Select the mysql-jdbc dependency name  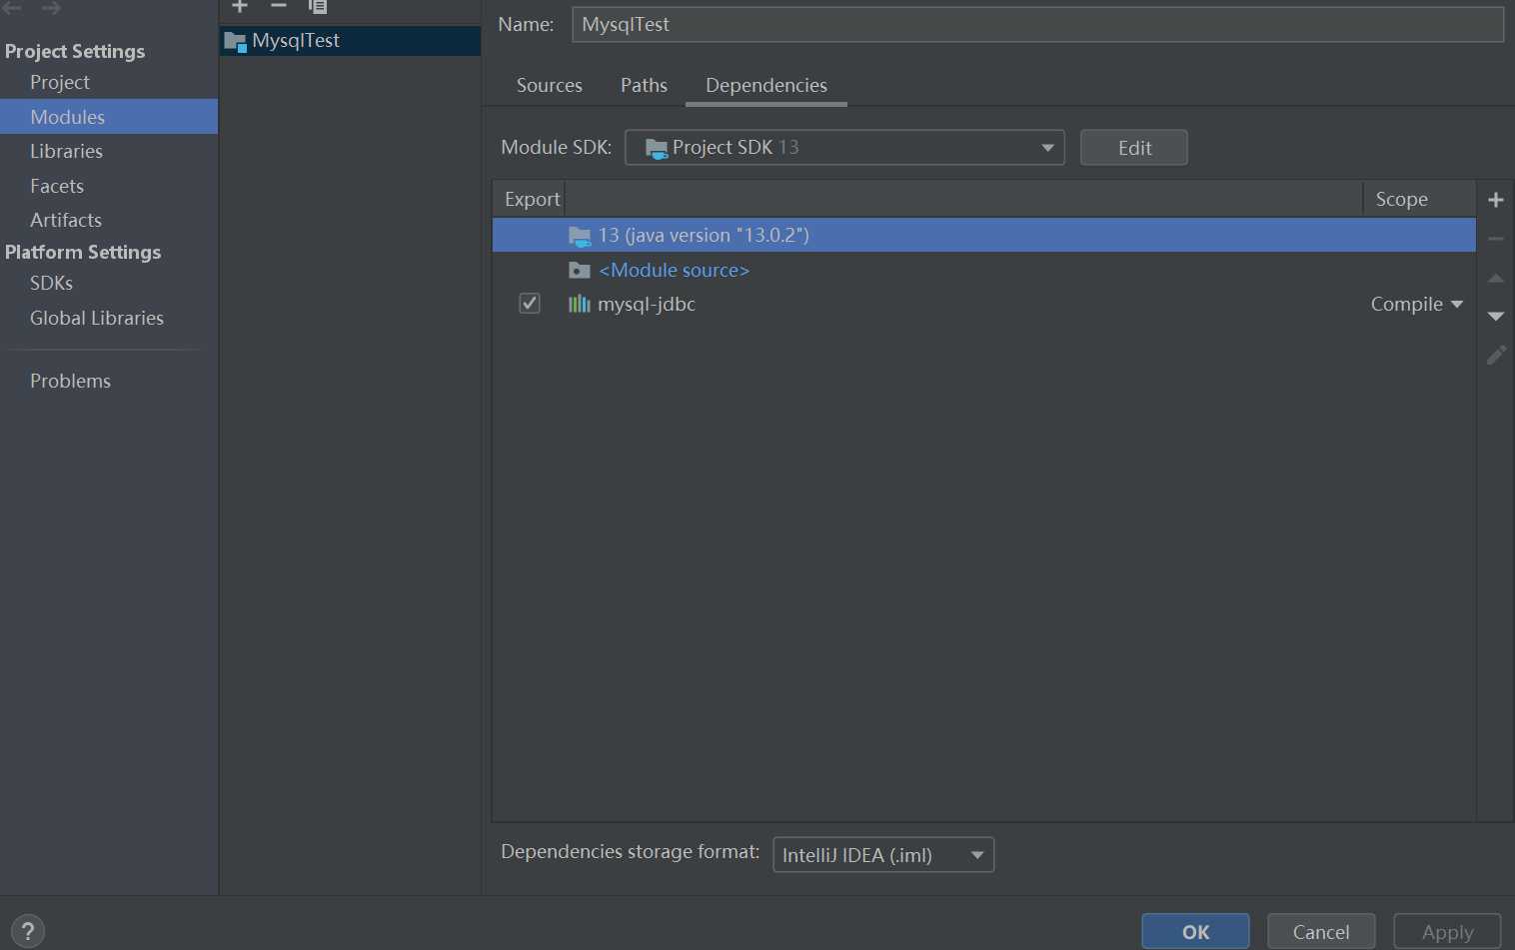[x=647, y=304]
